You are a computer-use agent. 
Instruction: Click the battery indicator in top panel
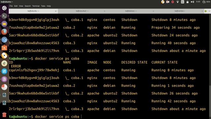[188, 2]
